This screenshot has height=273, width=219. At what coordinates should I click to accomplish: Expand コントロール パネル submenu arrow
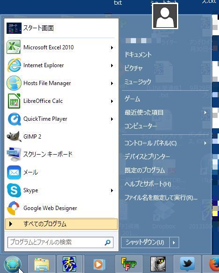205,143
